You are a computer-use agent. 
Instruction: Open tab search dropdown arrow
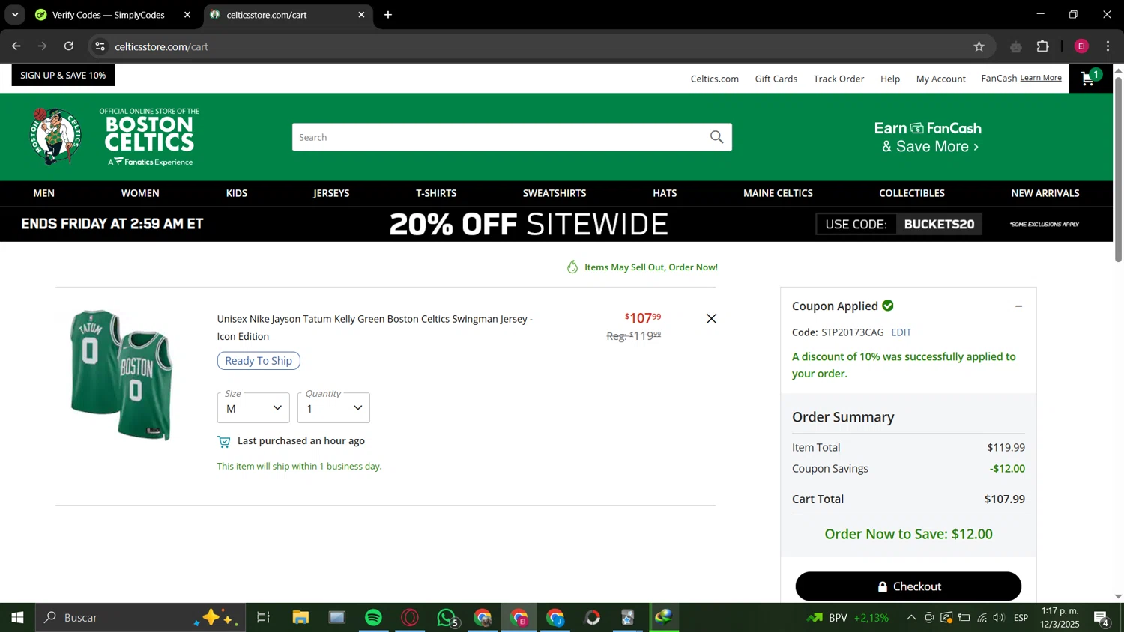(15, 15)
